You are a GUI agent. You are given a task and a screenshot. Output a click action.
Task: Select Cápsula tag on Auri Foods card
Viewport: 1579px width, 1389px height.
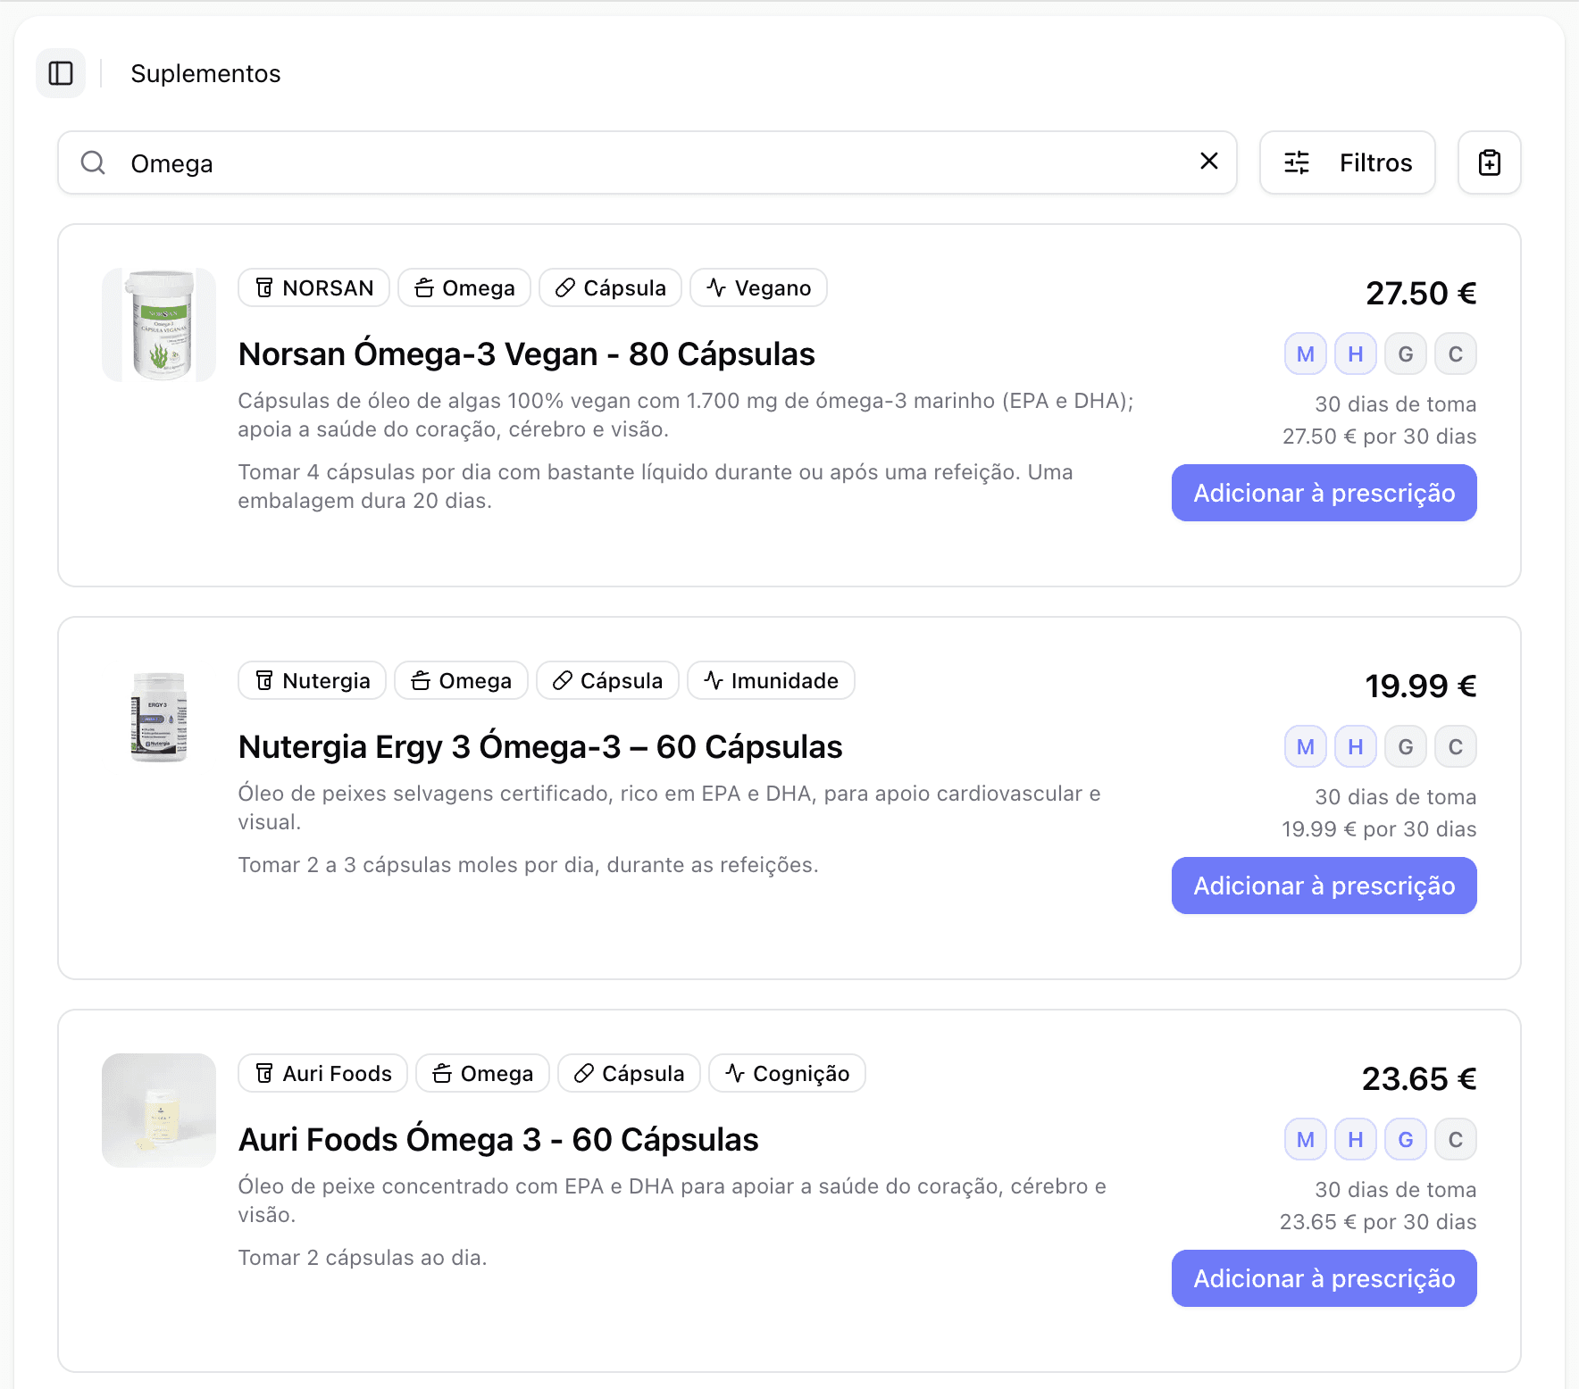pyautogui.click(x=629, y=1073)
